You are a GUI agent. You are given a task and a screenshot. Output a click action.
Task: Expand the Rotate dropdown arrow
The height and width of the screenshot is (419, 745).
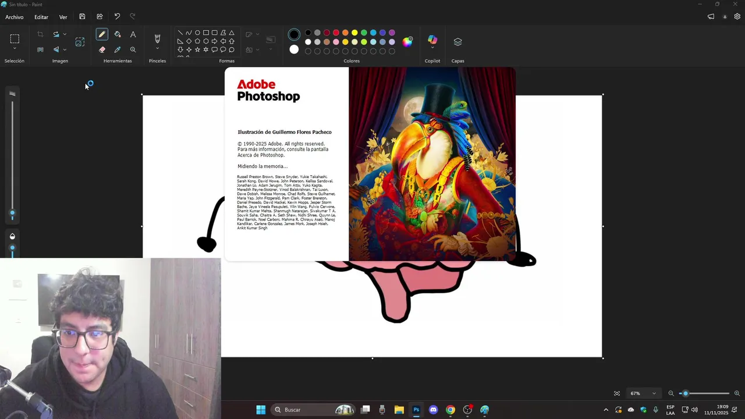click(x=65, y=35)
